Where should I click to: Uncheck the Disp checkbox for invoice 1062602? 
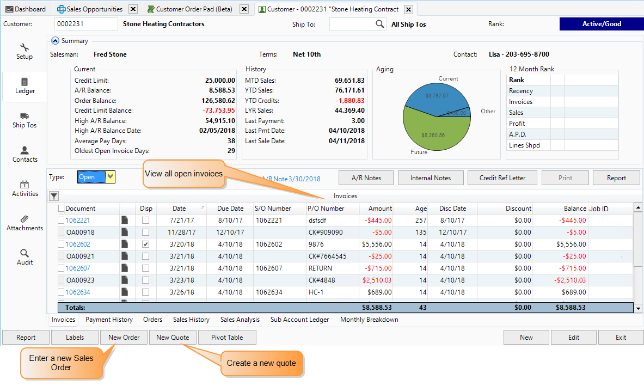point(145,244)
